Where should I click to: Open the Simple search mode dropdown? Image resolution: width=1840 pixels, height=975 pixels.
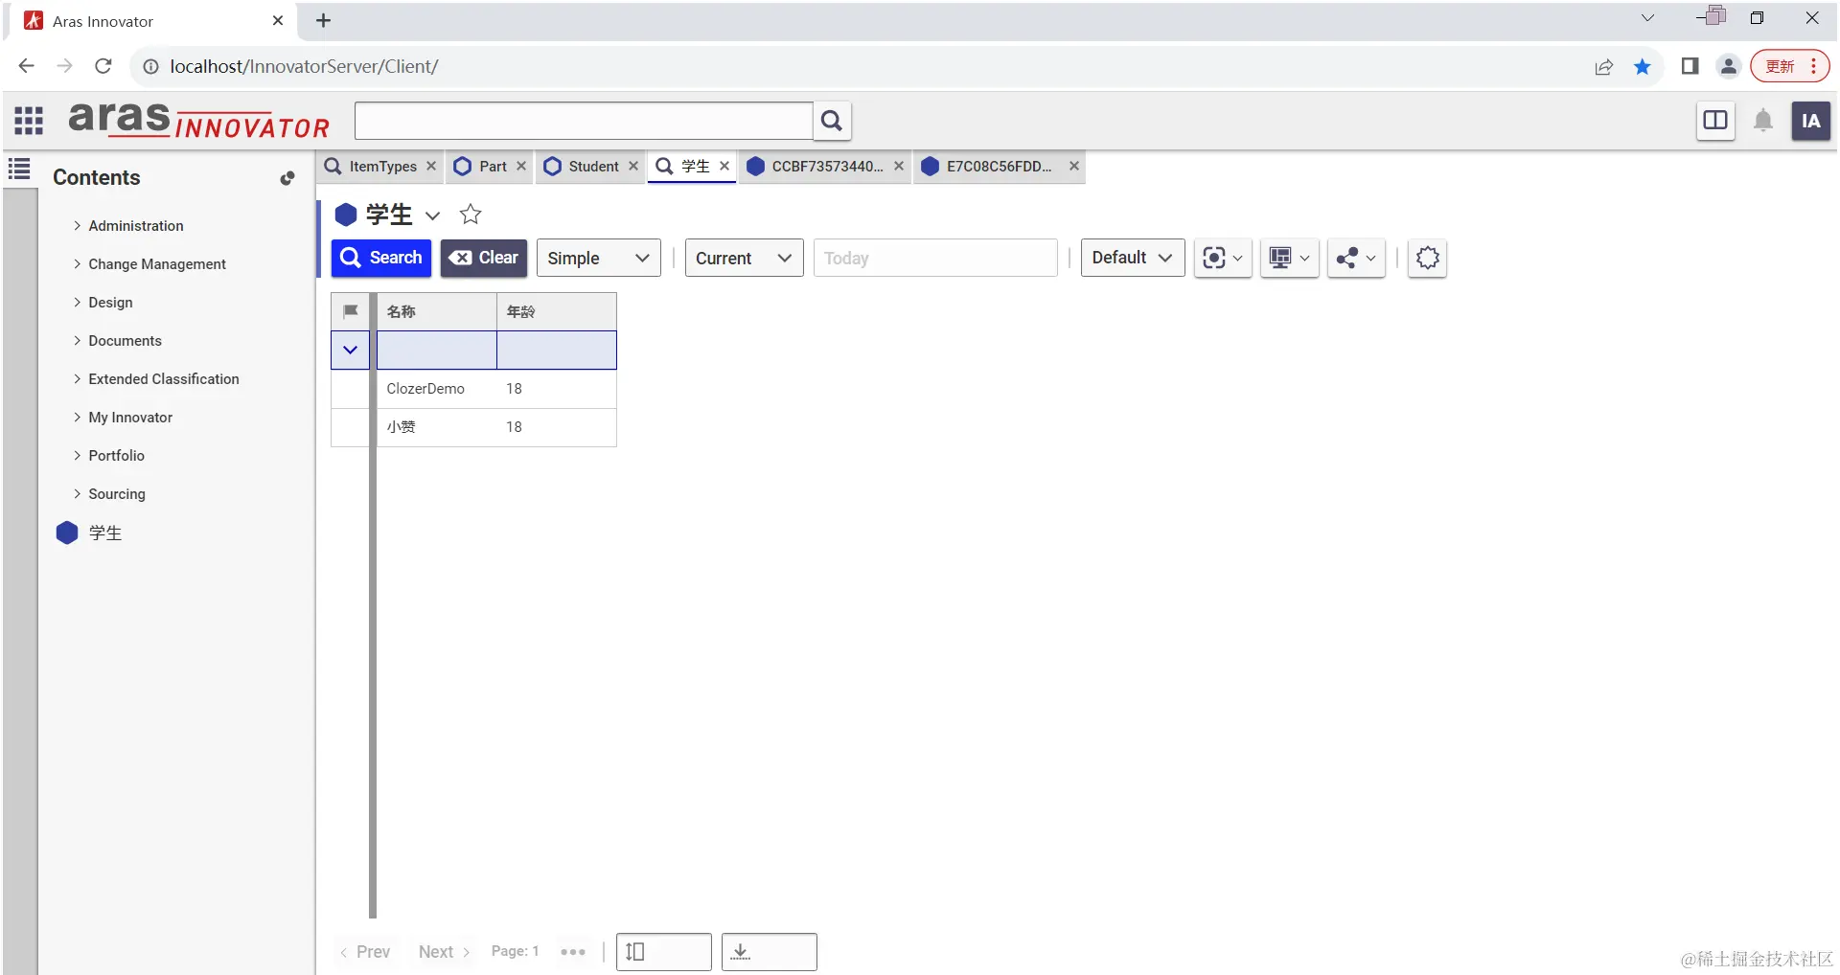click(x=599, y=258)
